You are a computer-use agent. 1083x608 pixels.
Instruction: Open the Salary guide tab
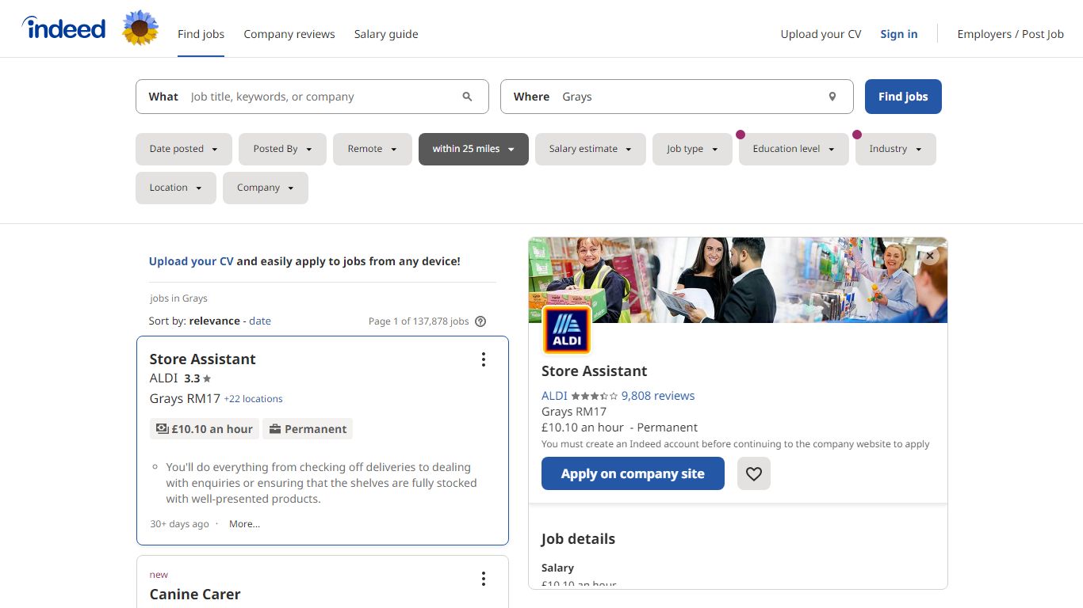click(x=386, y=34)
